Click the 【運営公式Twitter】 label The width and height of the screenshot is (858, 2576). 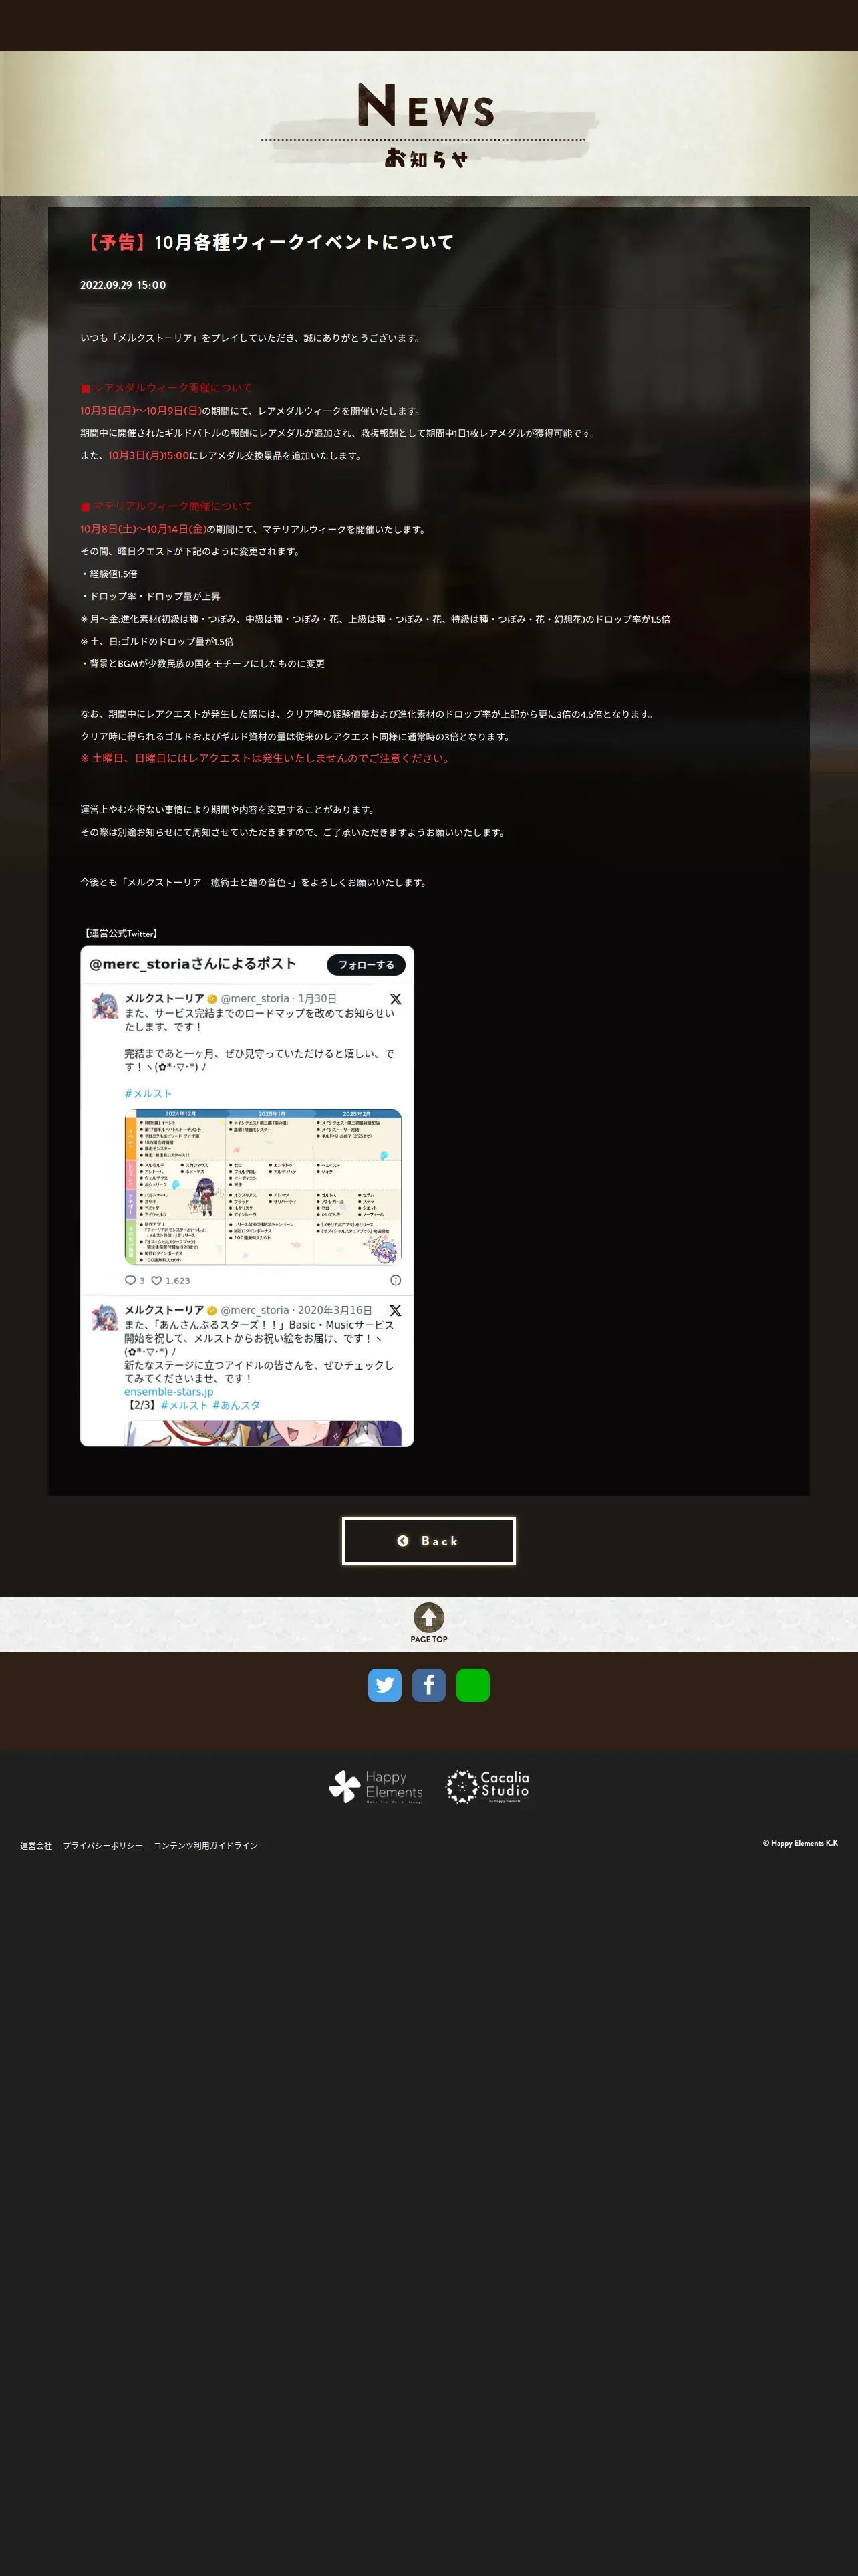pyautogui.click(x=120, y=933)
